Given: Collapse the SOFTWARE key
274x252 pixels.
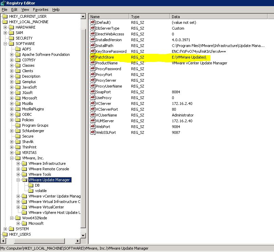Looking at the screenshot, I should coord(5,44).
